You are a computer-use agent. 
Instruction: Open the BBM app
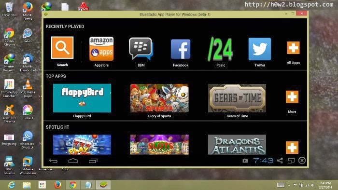(141, 49)
